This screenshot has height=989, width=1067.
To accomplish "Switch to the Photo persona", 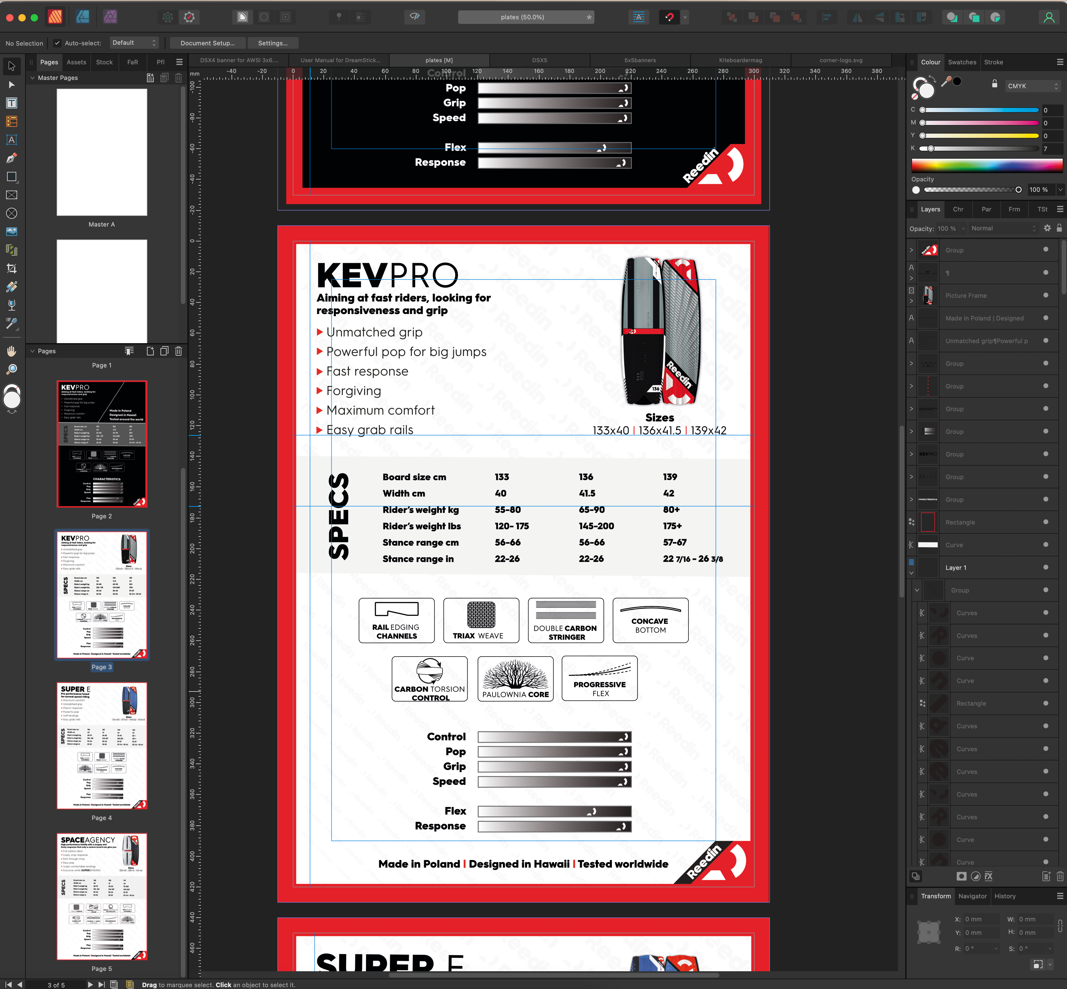I will [x=110, y=17].
